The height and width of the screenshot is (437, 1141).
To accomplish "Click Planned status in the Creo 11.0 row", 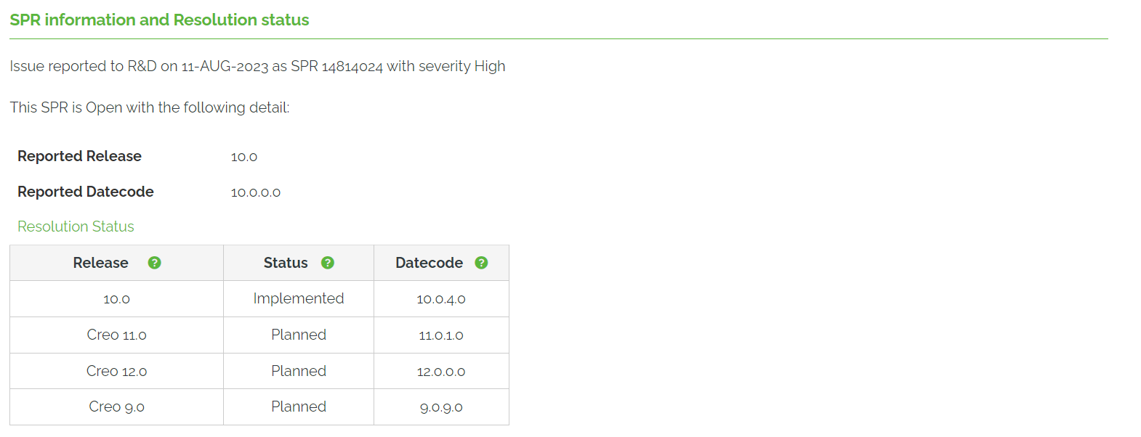I will click(x=298, y=335).
